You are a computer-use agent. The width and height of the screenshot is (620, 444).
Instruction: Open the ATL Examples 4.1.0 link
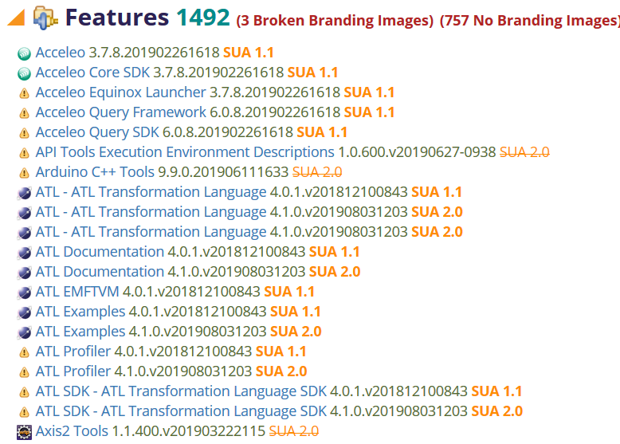click(80, 332)
